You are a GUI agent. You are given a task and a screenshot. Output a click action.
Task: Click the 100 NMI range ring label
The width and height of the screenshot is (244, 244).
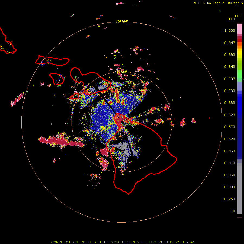coord(122,21)
